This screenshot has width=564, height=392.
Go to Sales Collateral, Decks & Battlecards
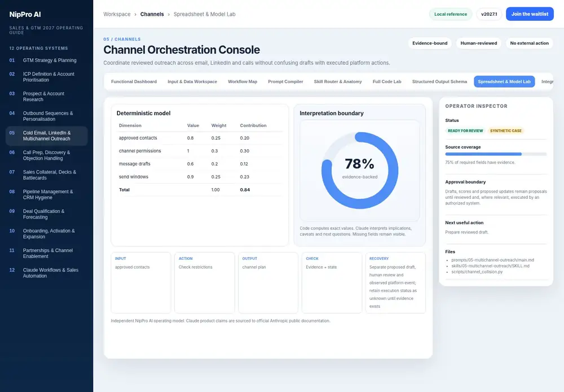[46, 175]
